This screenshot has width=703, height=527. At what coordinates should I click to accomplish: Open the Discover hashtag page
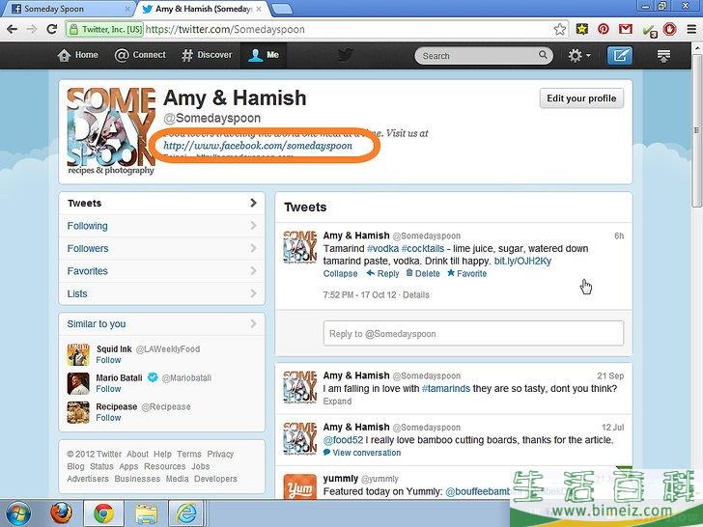pos(207,55)
